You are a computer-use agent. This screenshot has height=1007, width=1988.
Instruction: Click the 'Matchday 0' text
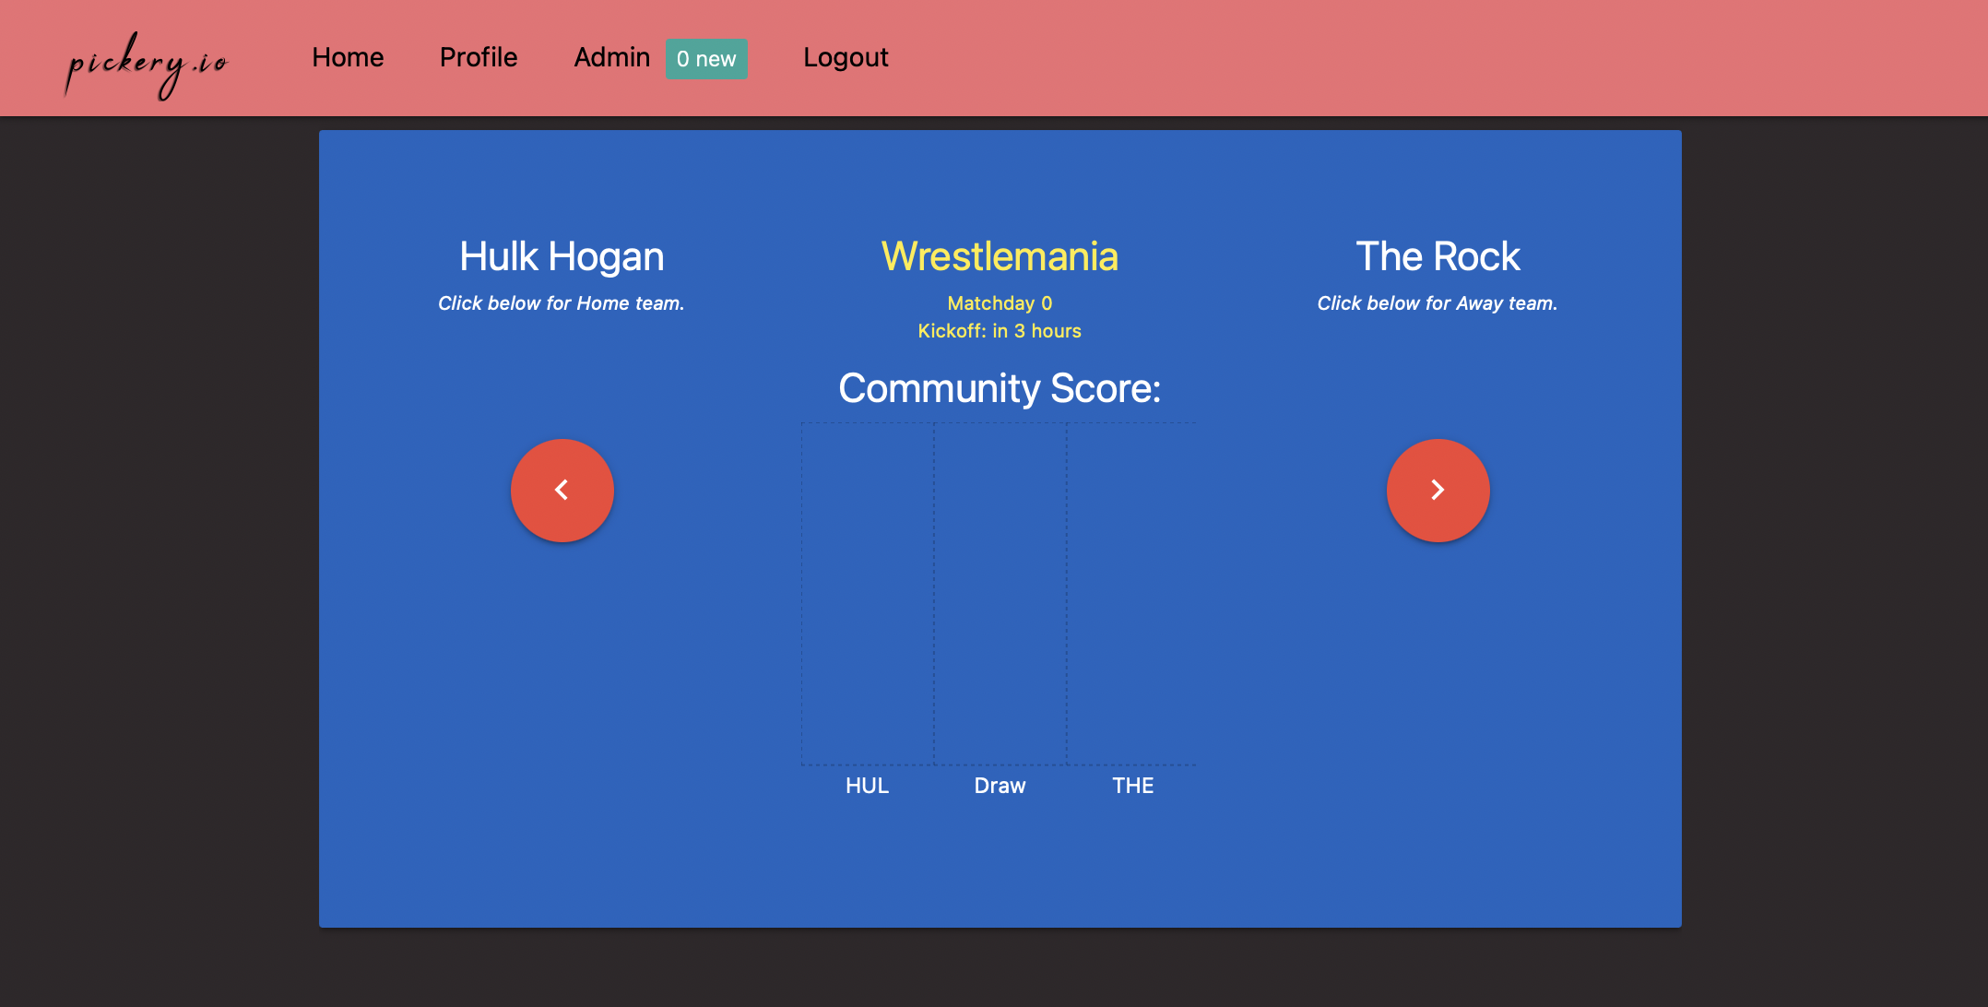pos(1000,303)
